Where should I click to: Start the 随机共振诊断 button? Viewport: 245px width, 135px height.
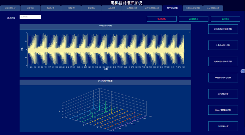point(223,94)
